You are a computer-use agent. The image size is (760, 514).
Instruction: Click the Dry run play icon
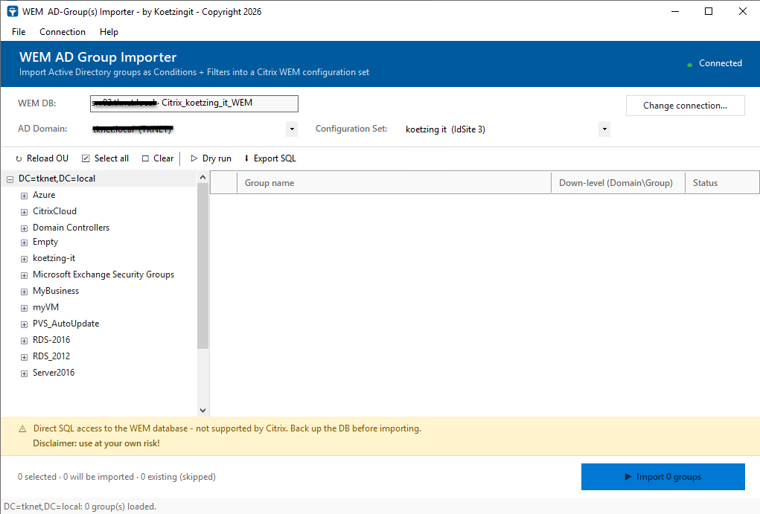point(194,158)
